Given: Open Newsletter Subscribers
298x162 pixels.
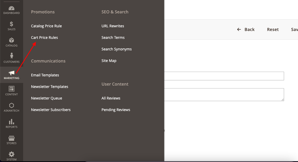Looking at the screenshot, I should pos(51,110).
